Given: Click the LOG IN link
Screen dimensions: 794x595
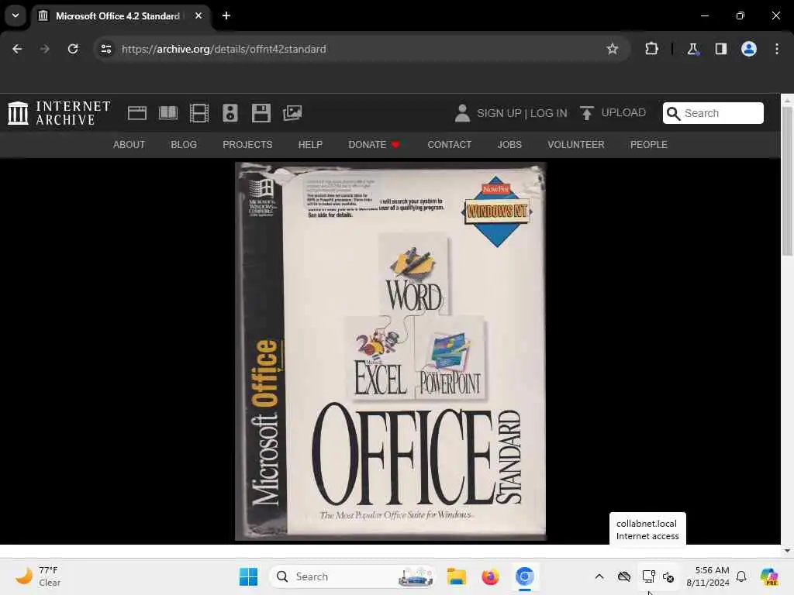Looking at the screenshot, I should pyautogui.click(x=549, y=113).
